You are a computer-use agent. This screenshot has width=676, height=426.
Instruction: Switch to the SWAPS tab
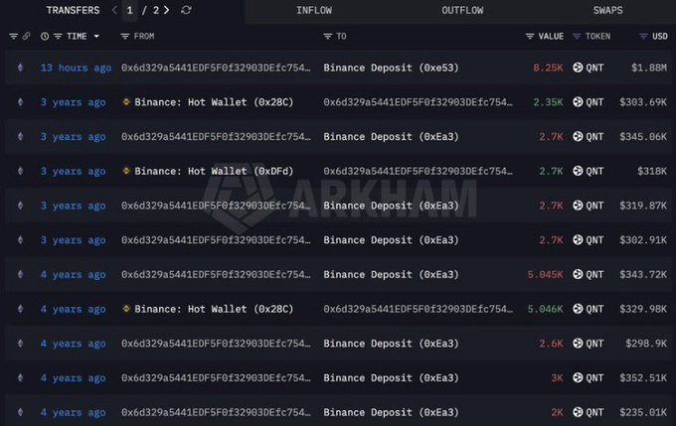tap(607, 10)
